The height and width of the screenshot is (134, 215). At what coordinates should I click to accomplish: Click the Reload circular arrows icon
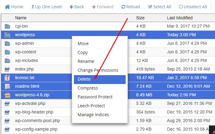(x=123, y=7)
